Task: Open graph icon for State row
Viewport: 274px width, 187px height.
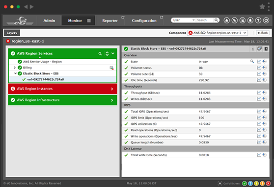Action: pyautogui.click(x=259, y=62)
